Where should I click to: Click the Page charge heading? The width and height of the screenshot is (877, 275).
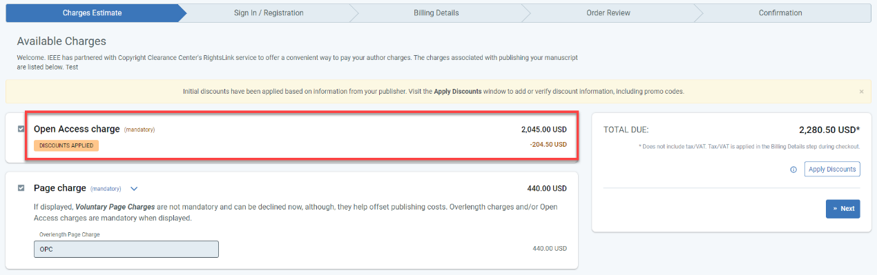click(x=60, y=187)
